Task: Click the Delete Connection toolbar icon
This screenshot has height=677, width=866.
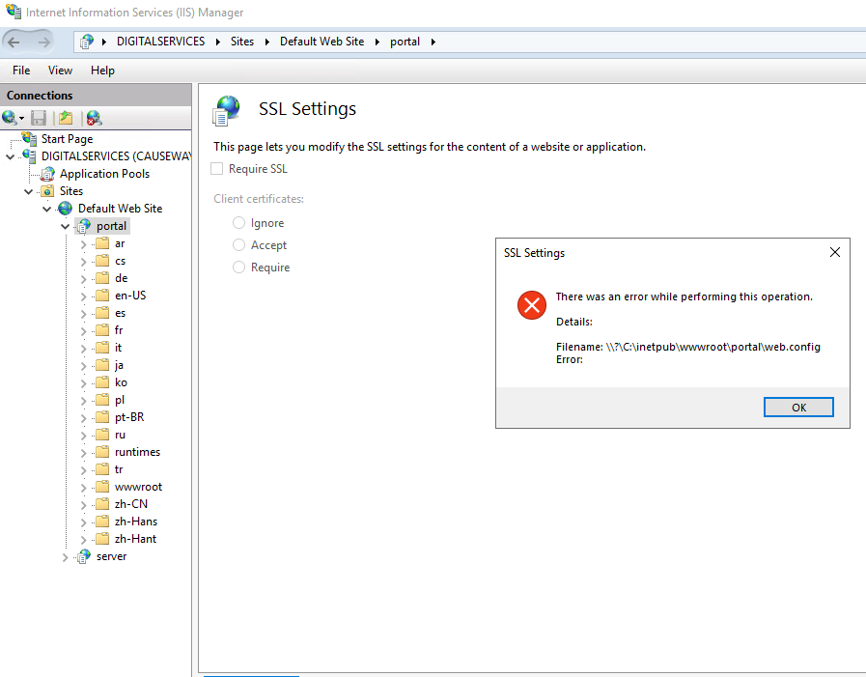Action: click(94, 118)
